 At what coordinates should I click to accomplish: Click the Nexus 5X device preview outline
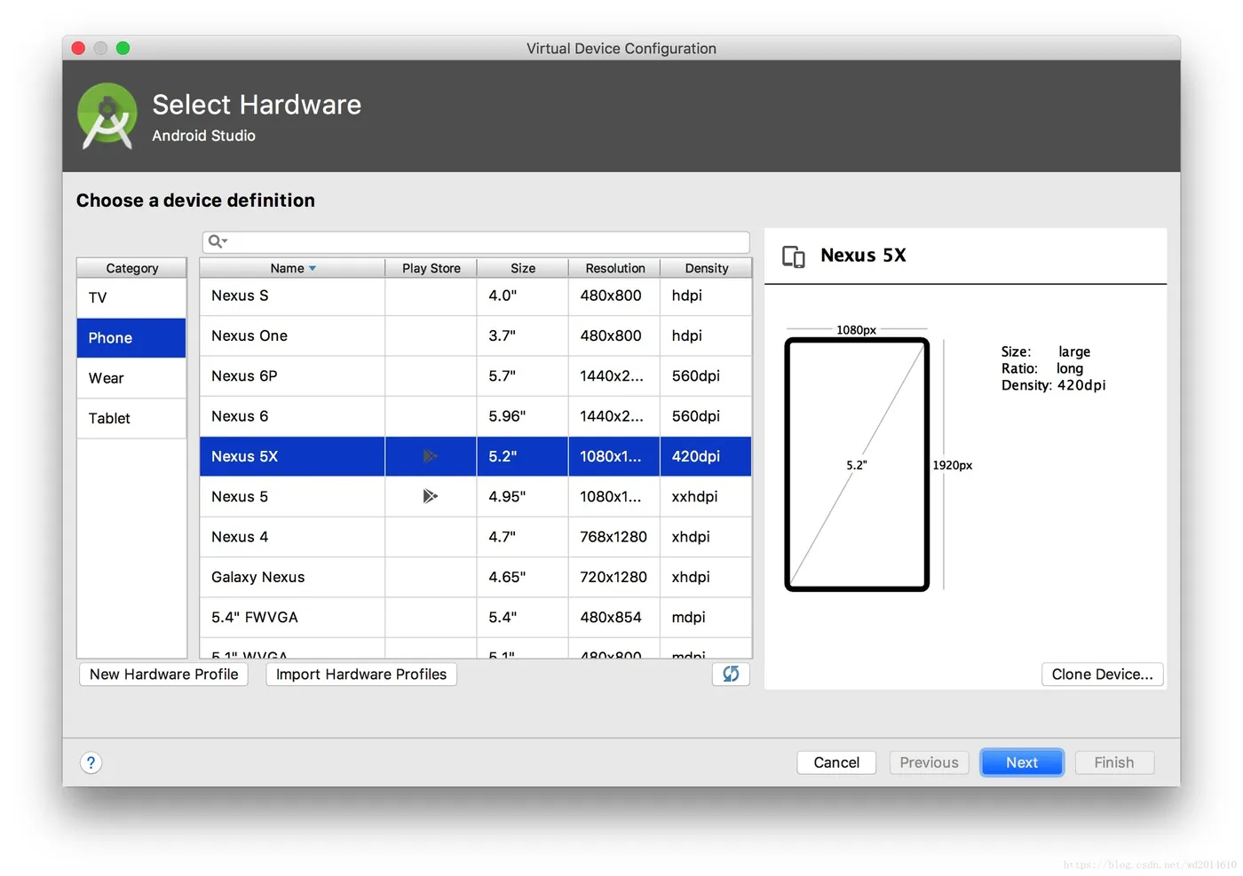pyautogui.click(x=857, y=464)
